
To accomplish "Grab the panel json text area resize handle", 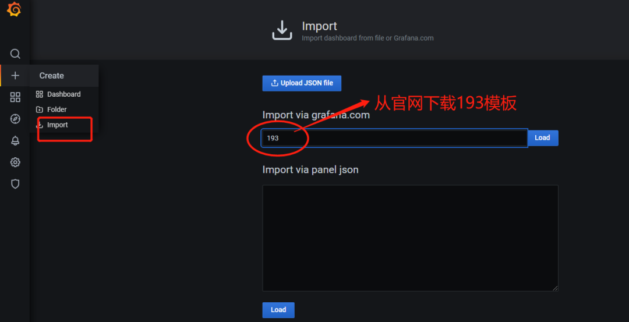I will point(555,288).
